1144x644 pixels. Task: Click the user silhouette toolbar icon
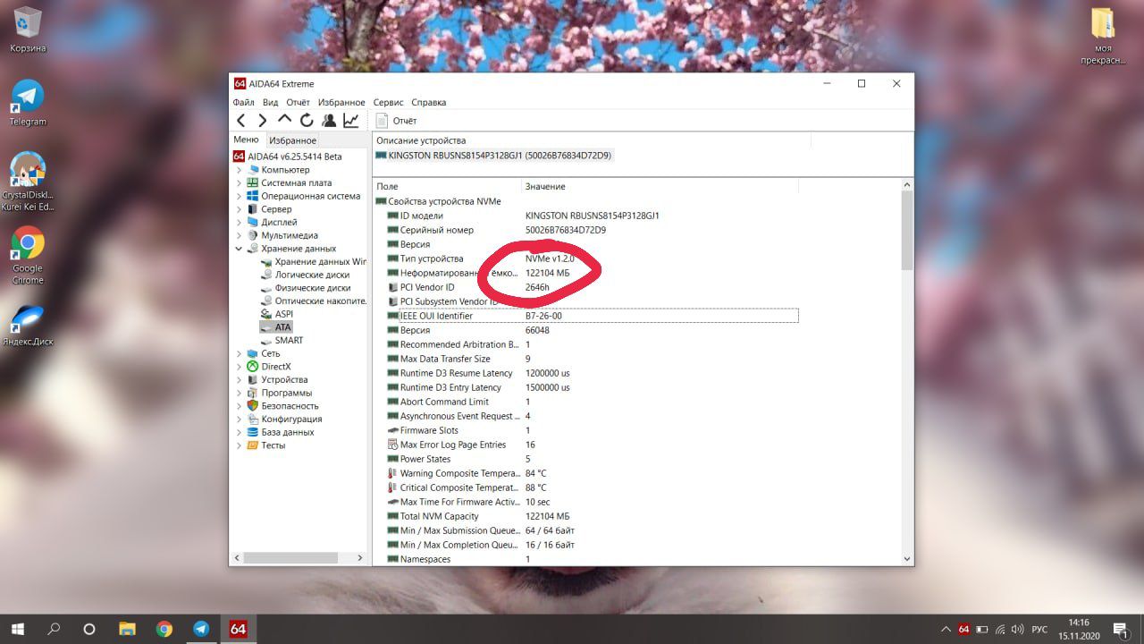click(x=329, y=120)
